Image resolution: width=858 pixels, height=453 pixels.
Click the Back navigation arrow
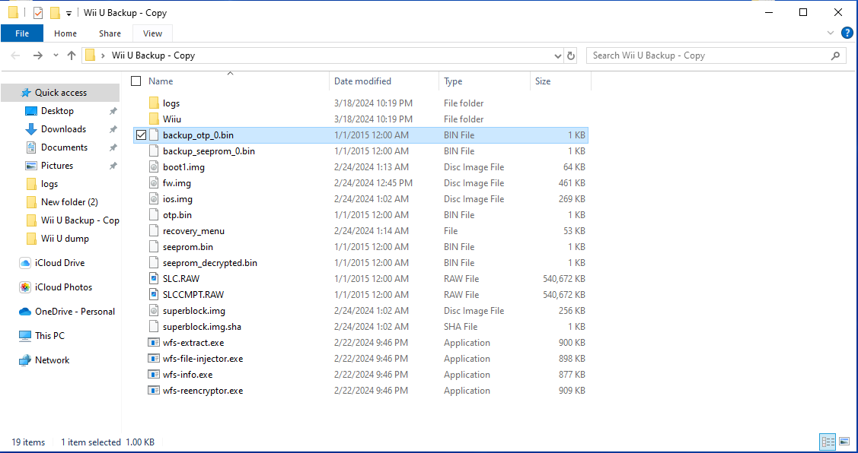pyautogui.click(x=15, y=55)
